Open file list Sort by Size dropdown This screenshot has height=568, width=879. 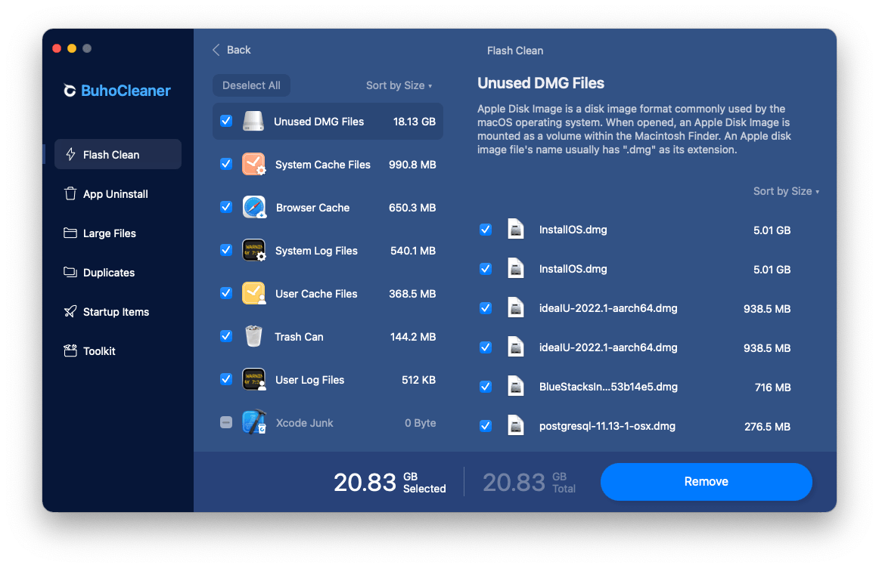point(786,191)
